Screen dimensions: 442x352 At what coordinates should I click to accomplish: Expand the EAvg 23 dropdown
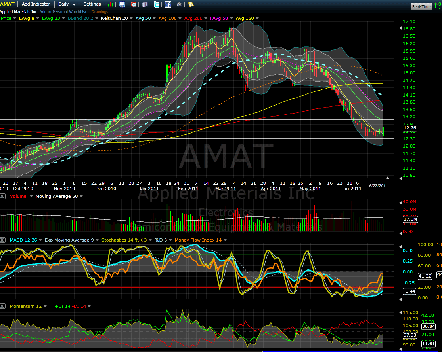click(x=63, y=19)
